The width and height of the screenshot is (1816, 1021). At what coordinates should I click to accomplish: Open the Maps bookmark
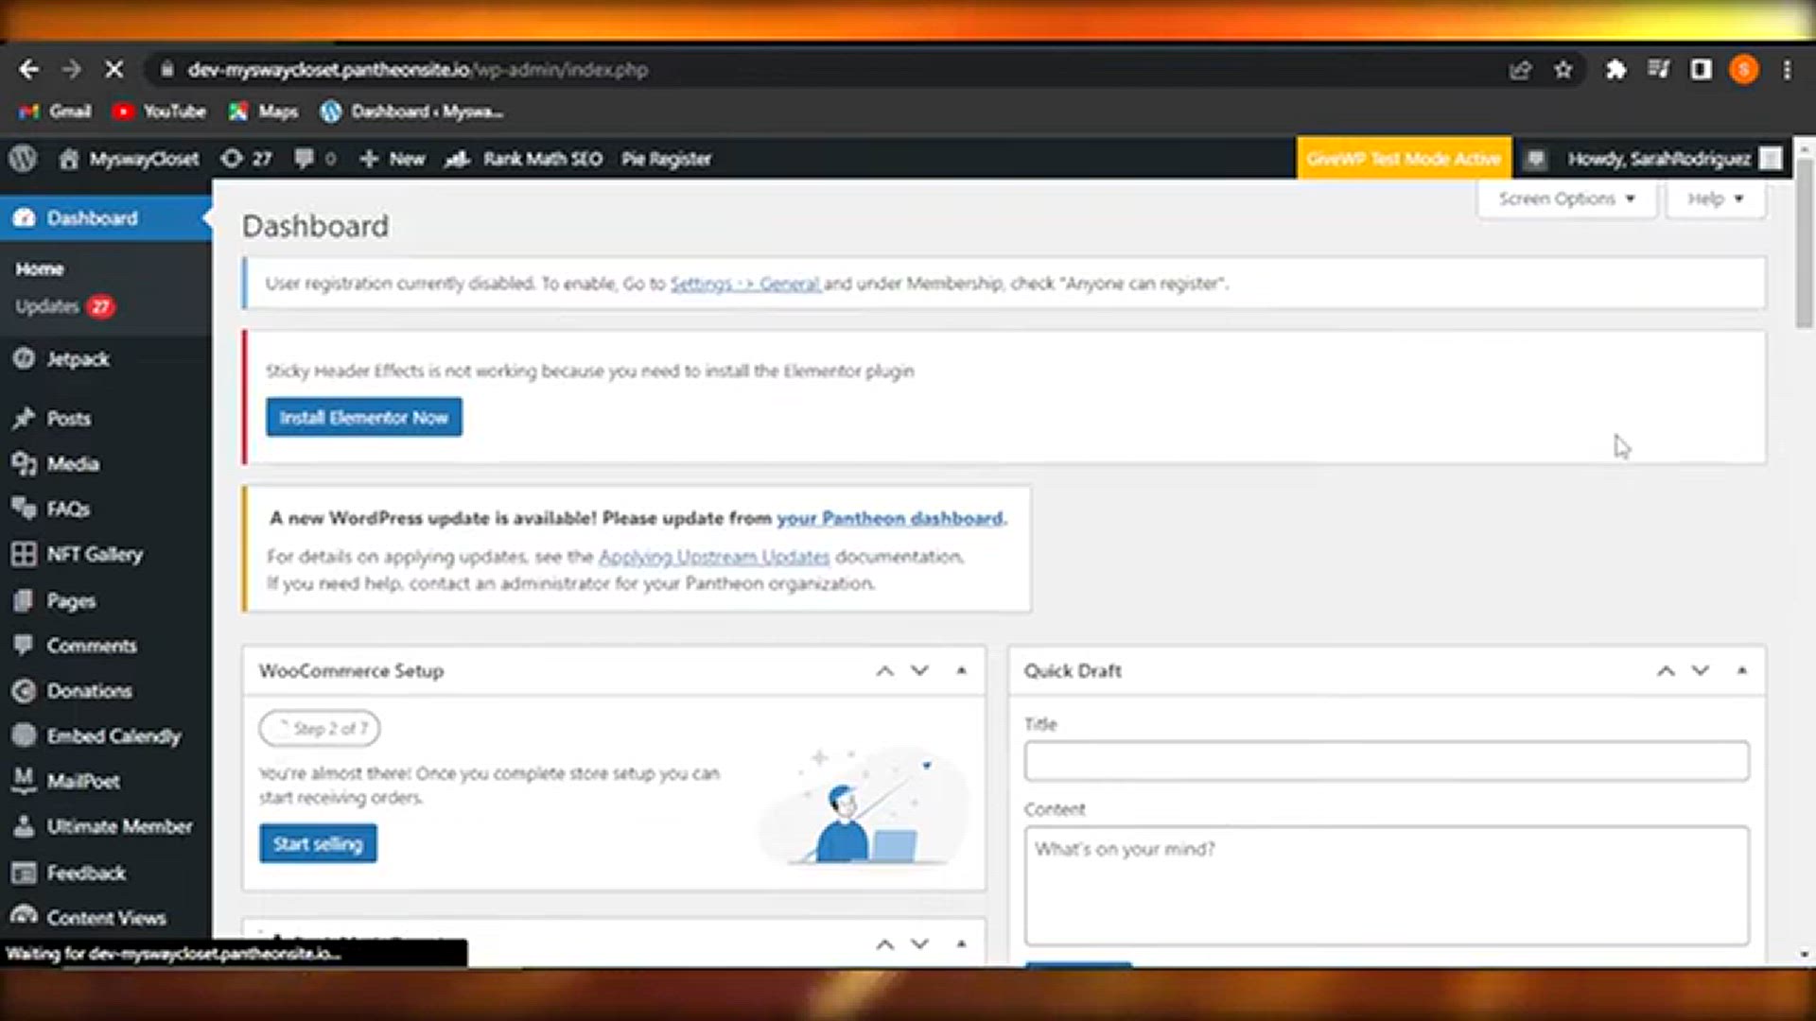pyautogui.click(x=263, y=112)
